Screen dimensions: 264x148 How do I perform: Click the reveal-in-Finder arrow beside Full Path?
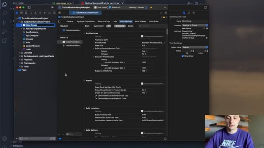click(x=207, y=38)
